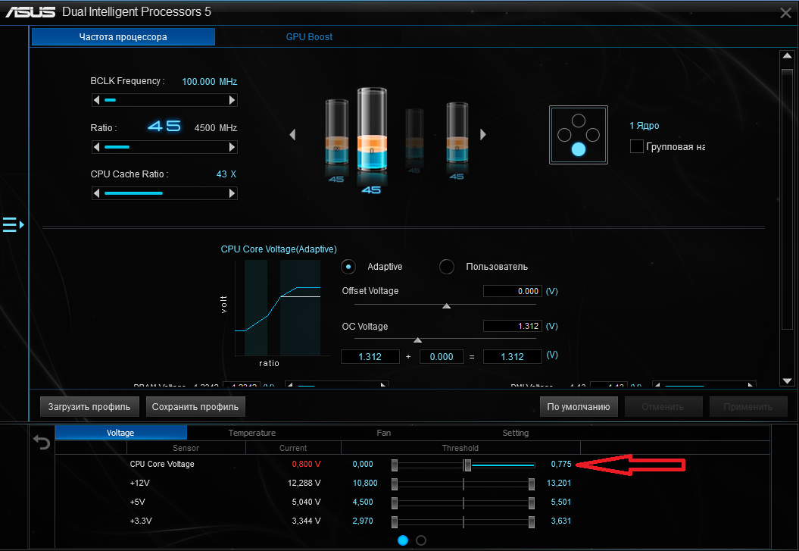
Task: Click the total voltage result field
Action: click(x=512, y=357)
